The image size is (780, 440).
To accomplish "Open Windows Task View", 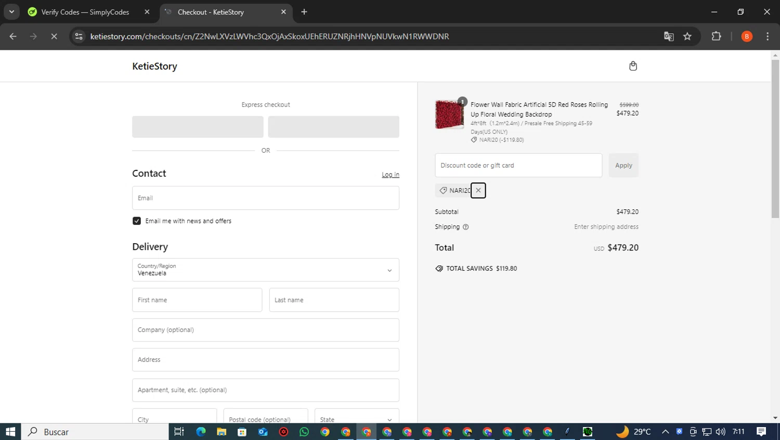I will tap(179, 432).
